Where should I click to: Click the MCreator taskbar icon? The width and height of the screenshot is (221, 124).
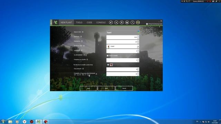(x=39, y=122)
